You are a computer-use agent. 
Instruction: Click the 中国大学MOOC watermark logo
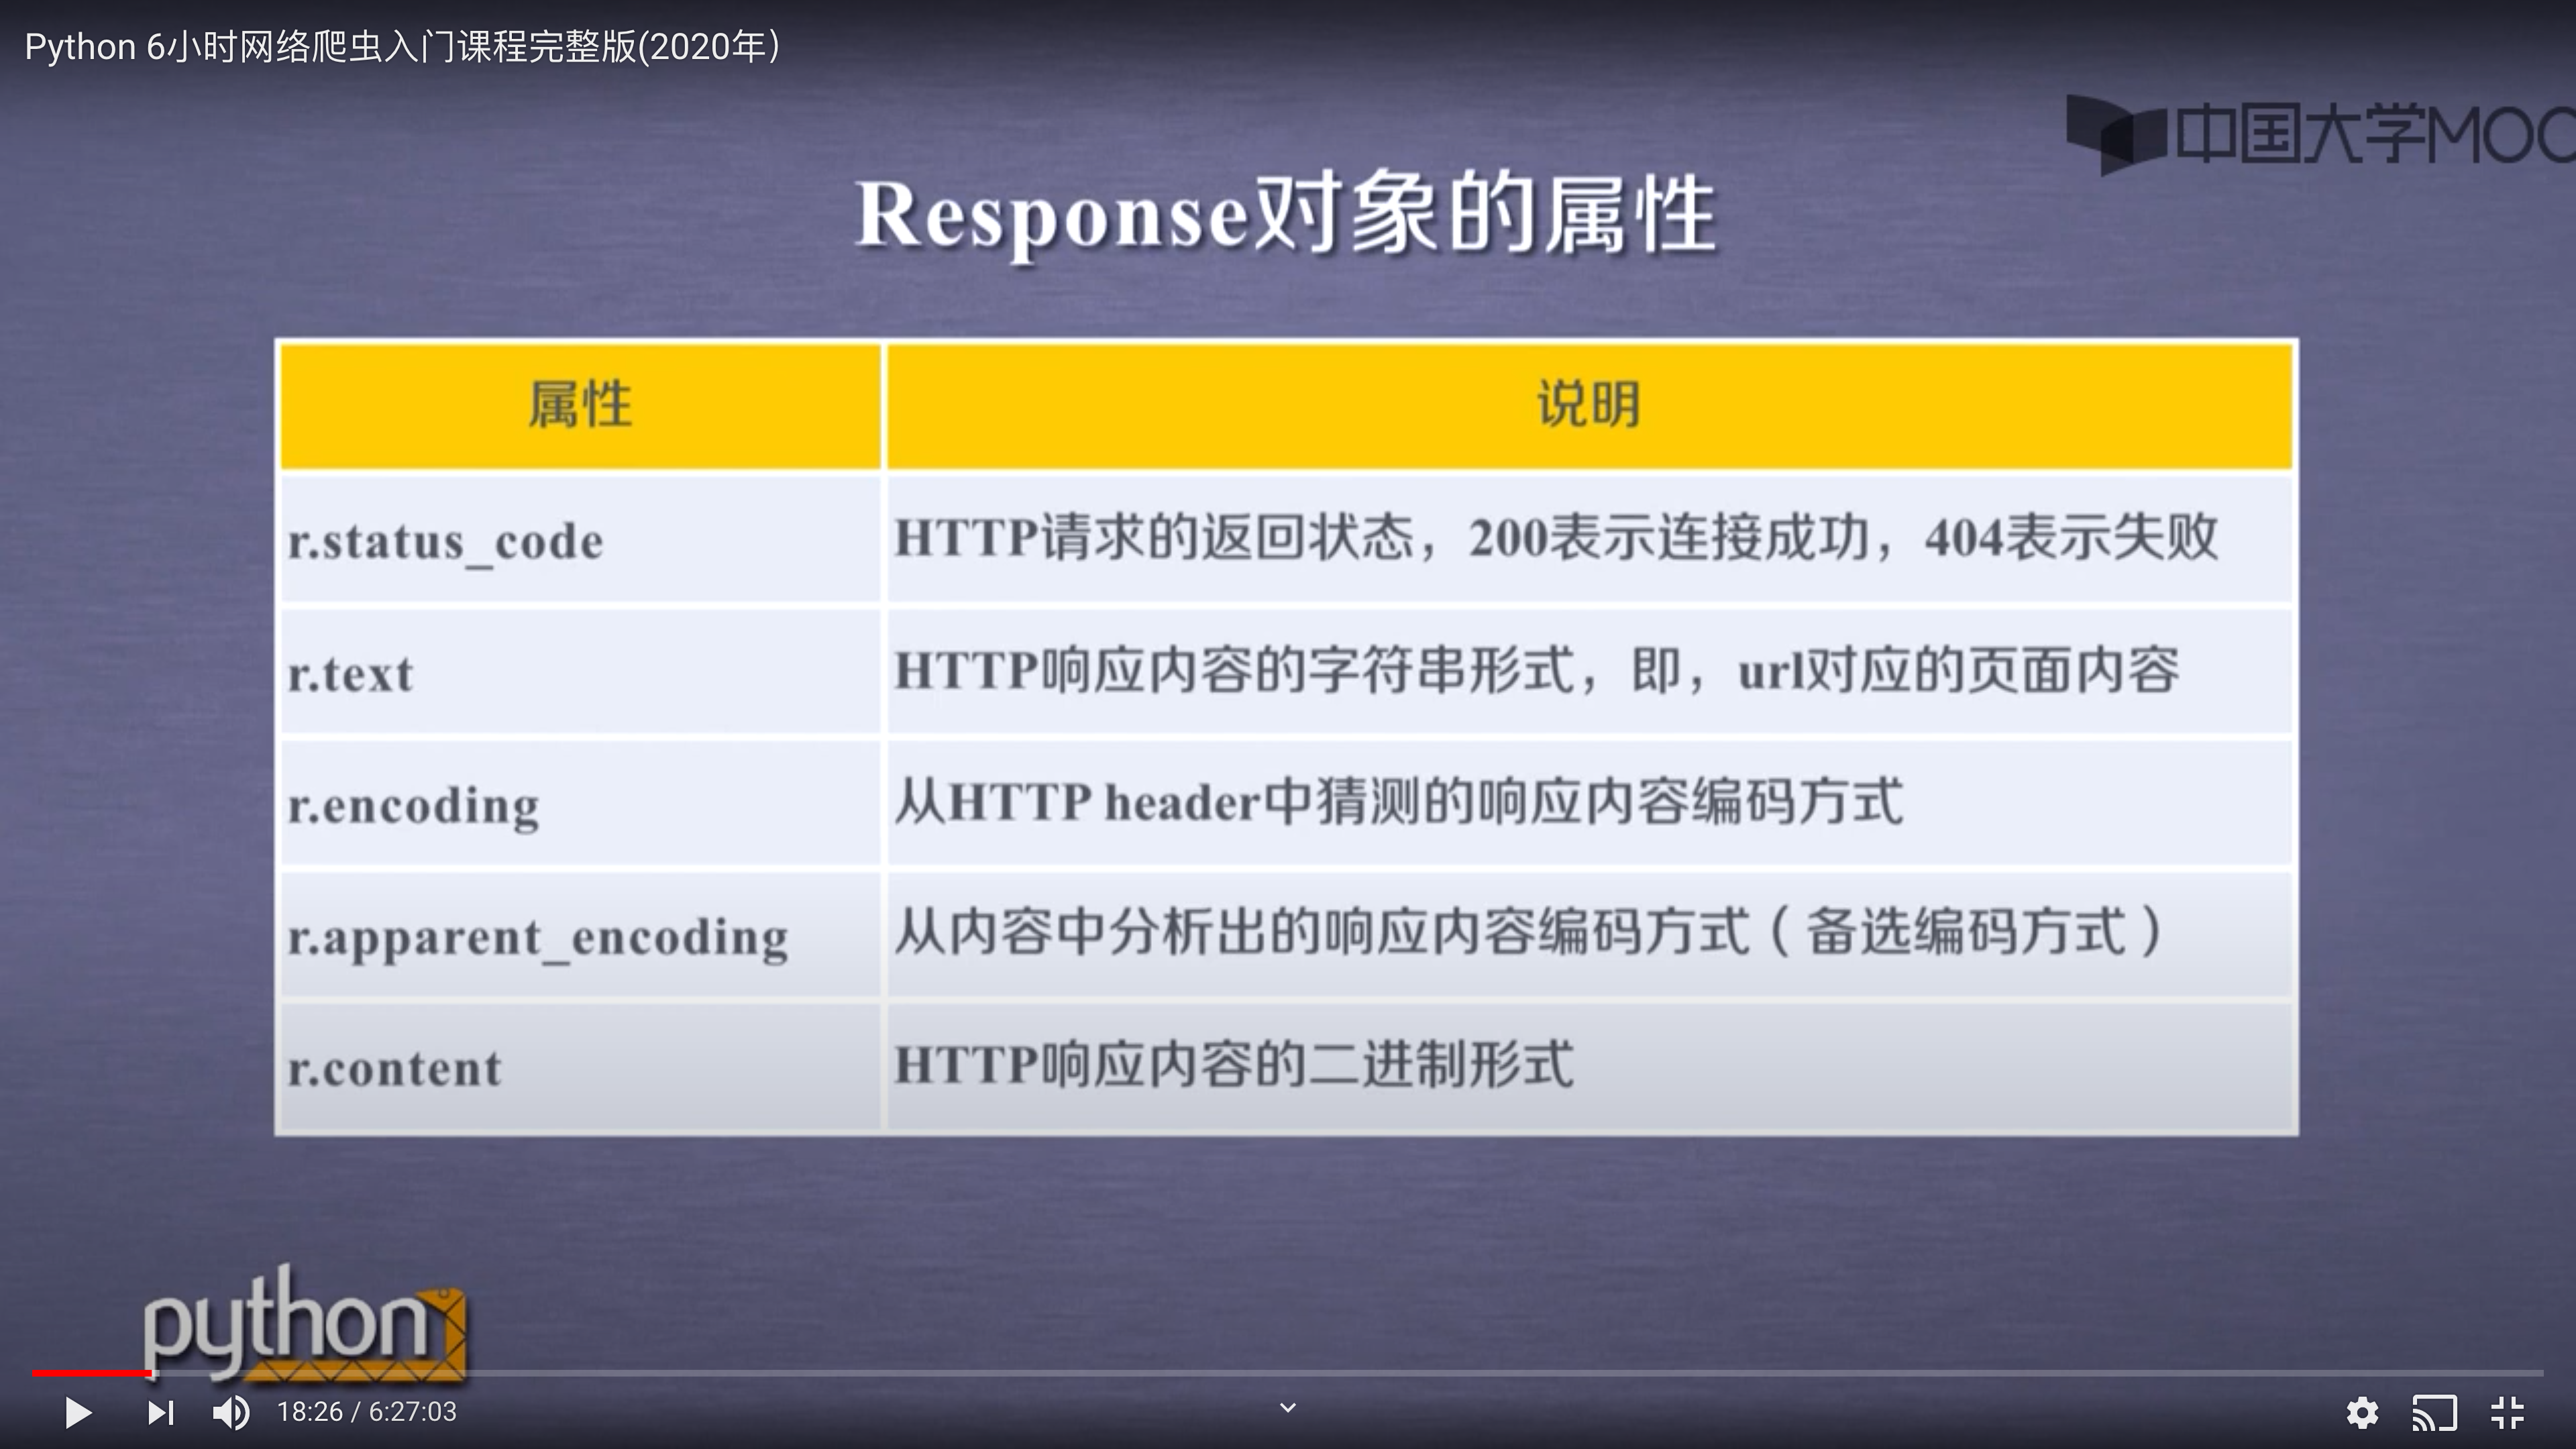pyautogui.click(x=2320, y=135)
